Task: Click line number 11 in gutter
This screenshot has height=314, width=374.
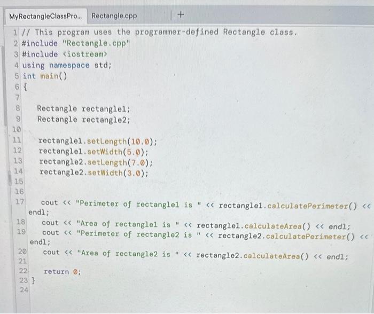Action: click(17, 140)
